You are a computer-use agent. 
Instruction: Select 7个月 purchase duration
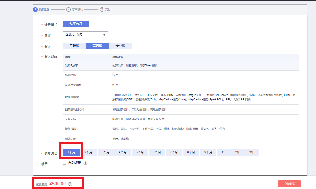click(174, 152)
